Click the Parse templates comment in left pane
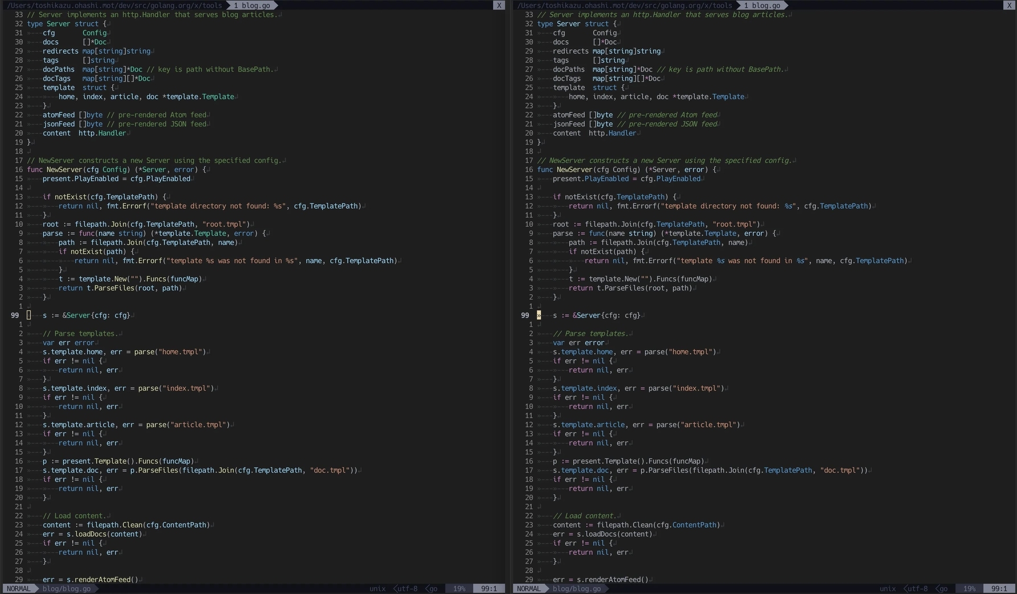1017x594 pixels. click(x=79, y=334)
